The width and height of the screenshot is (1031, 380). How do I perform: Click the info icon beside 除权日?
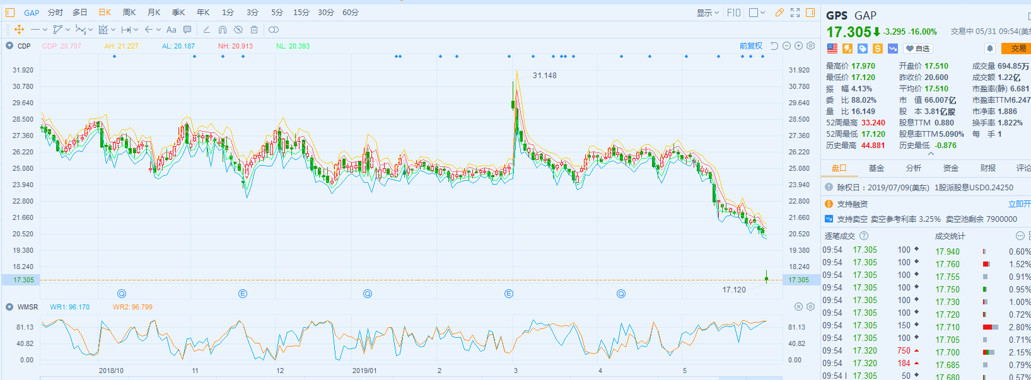pyautogui.click(x=829, y=187)
